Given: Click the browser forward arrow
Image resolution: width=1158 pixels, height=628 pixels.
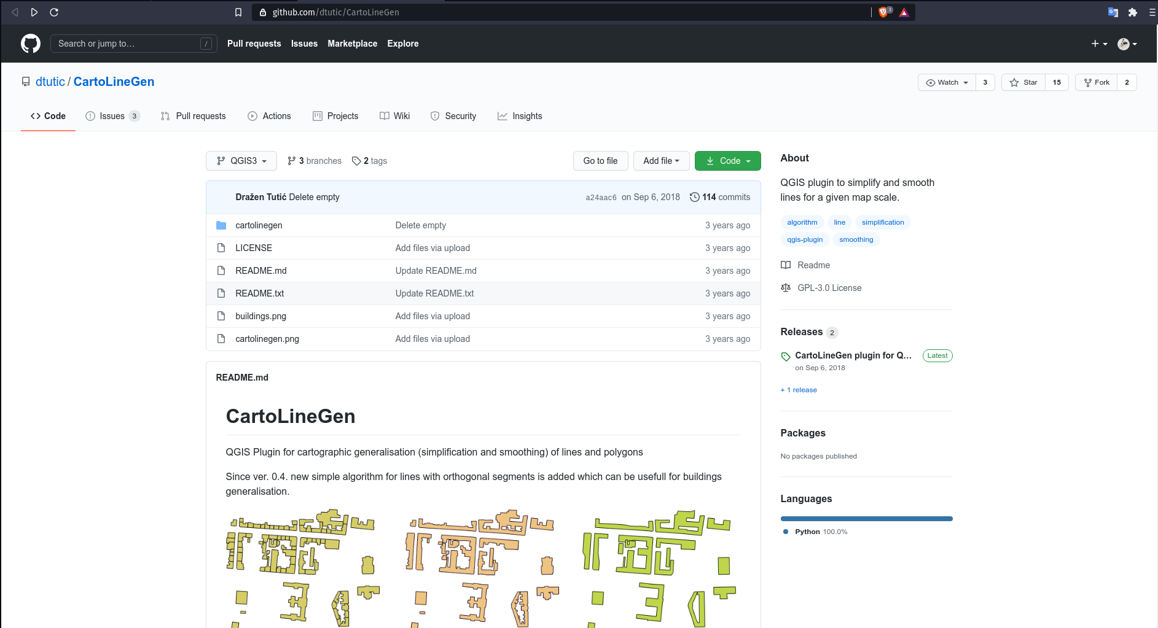Looking at the screenshot, I should (x=34, y=12).
